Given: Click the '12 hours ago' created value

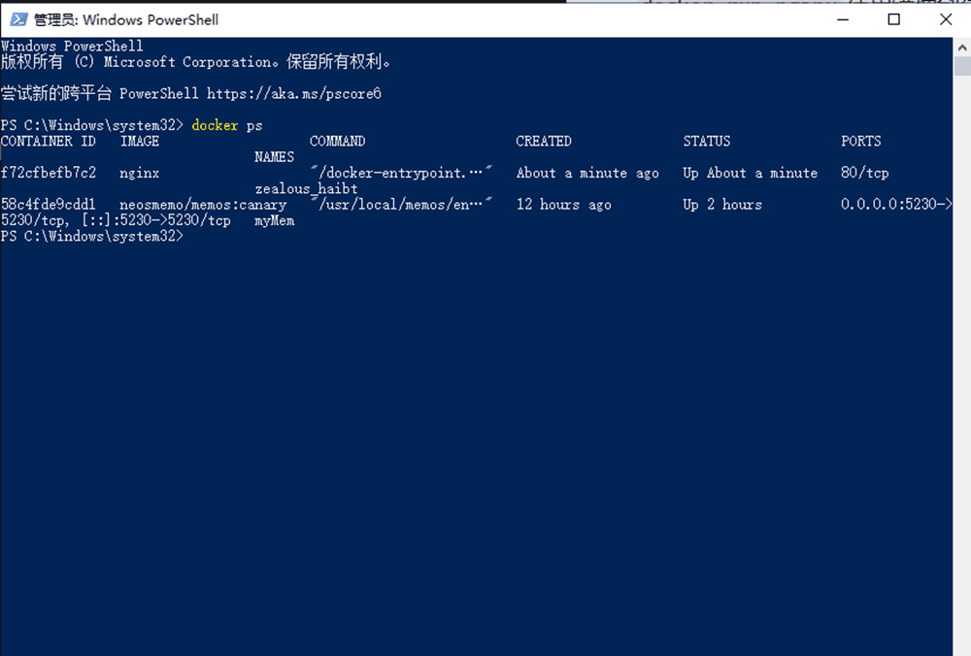Looking at the screenshot, I should click(x=563, y=205).
